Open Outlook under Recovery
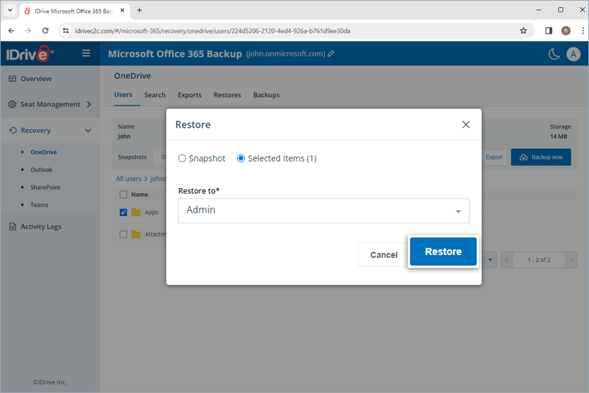This screenshot has width=589, height=393. (x=41, y=170)
